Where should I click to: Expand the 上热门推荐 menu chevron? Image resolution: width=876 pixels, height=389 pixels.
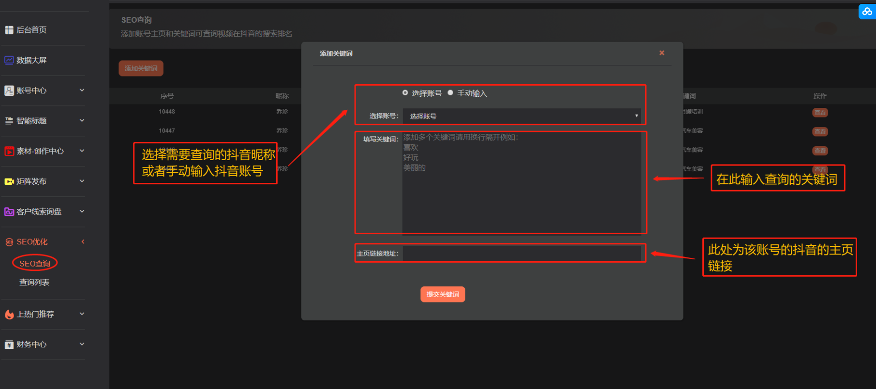[82, 314]
